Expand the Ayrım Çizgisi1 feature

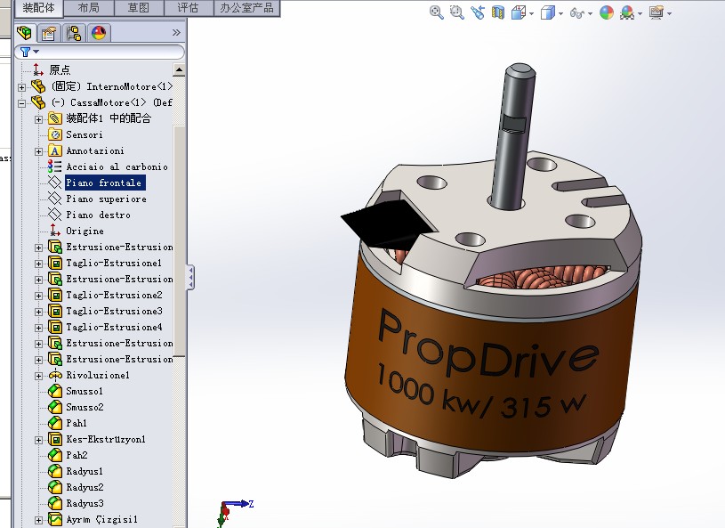(x=39, y=521)
